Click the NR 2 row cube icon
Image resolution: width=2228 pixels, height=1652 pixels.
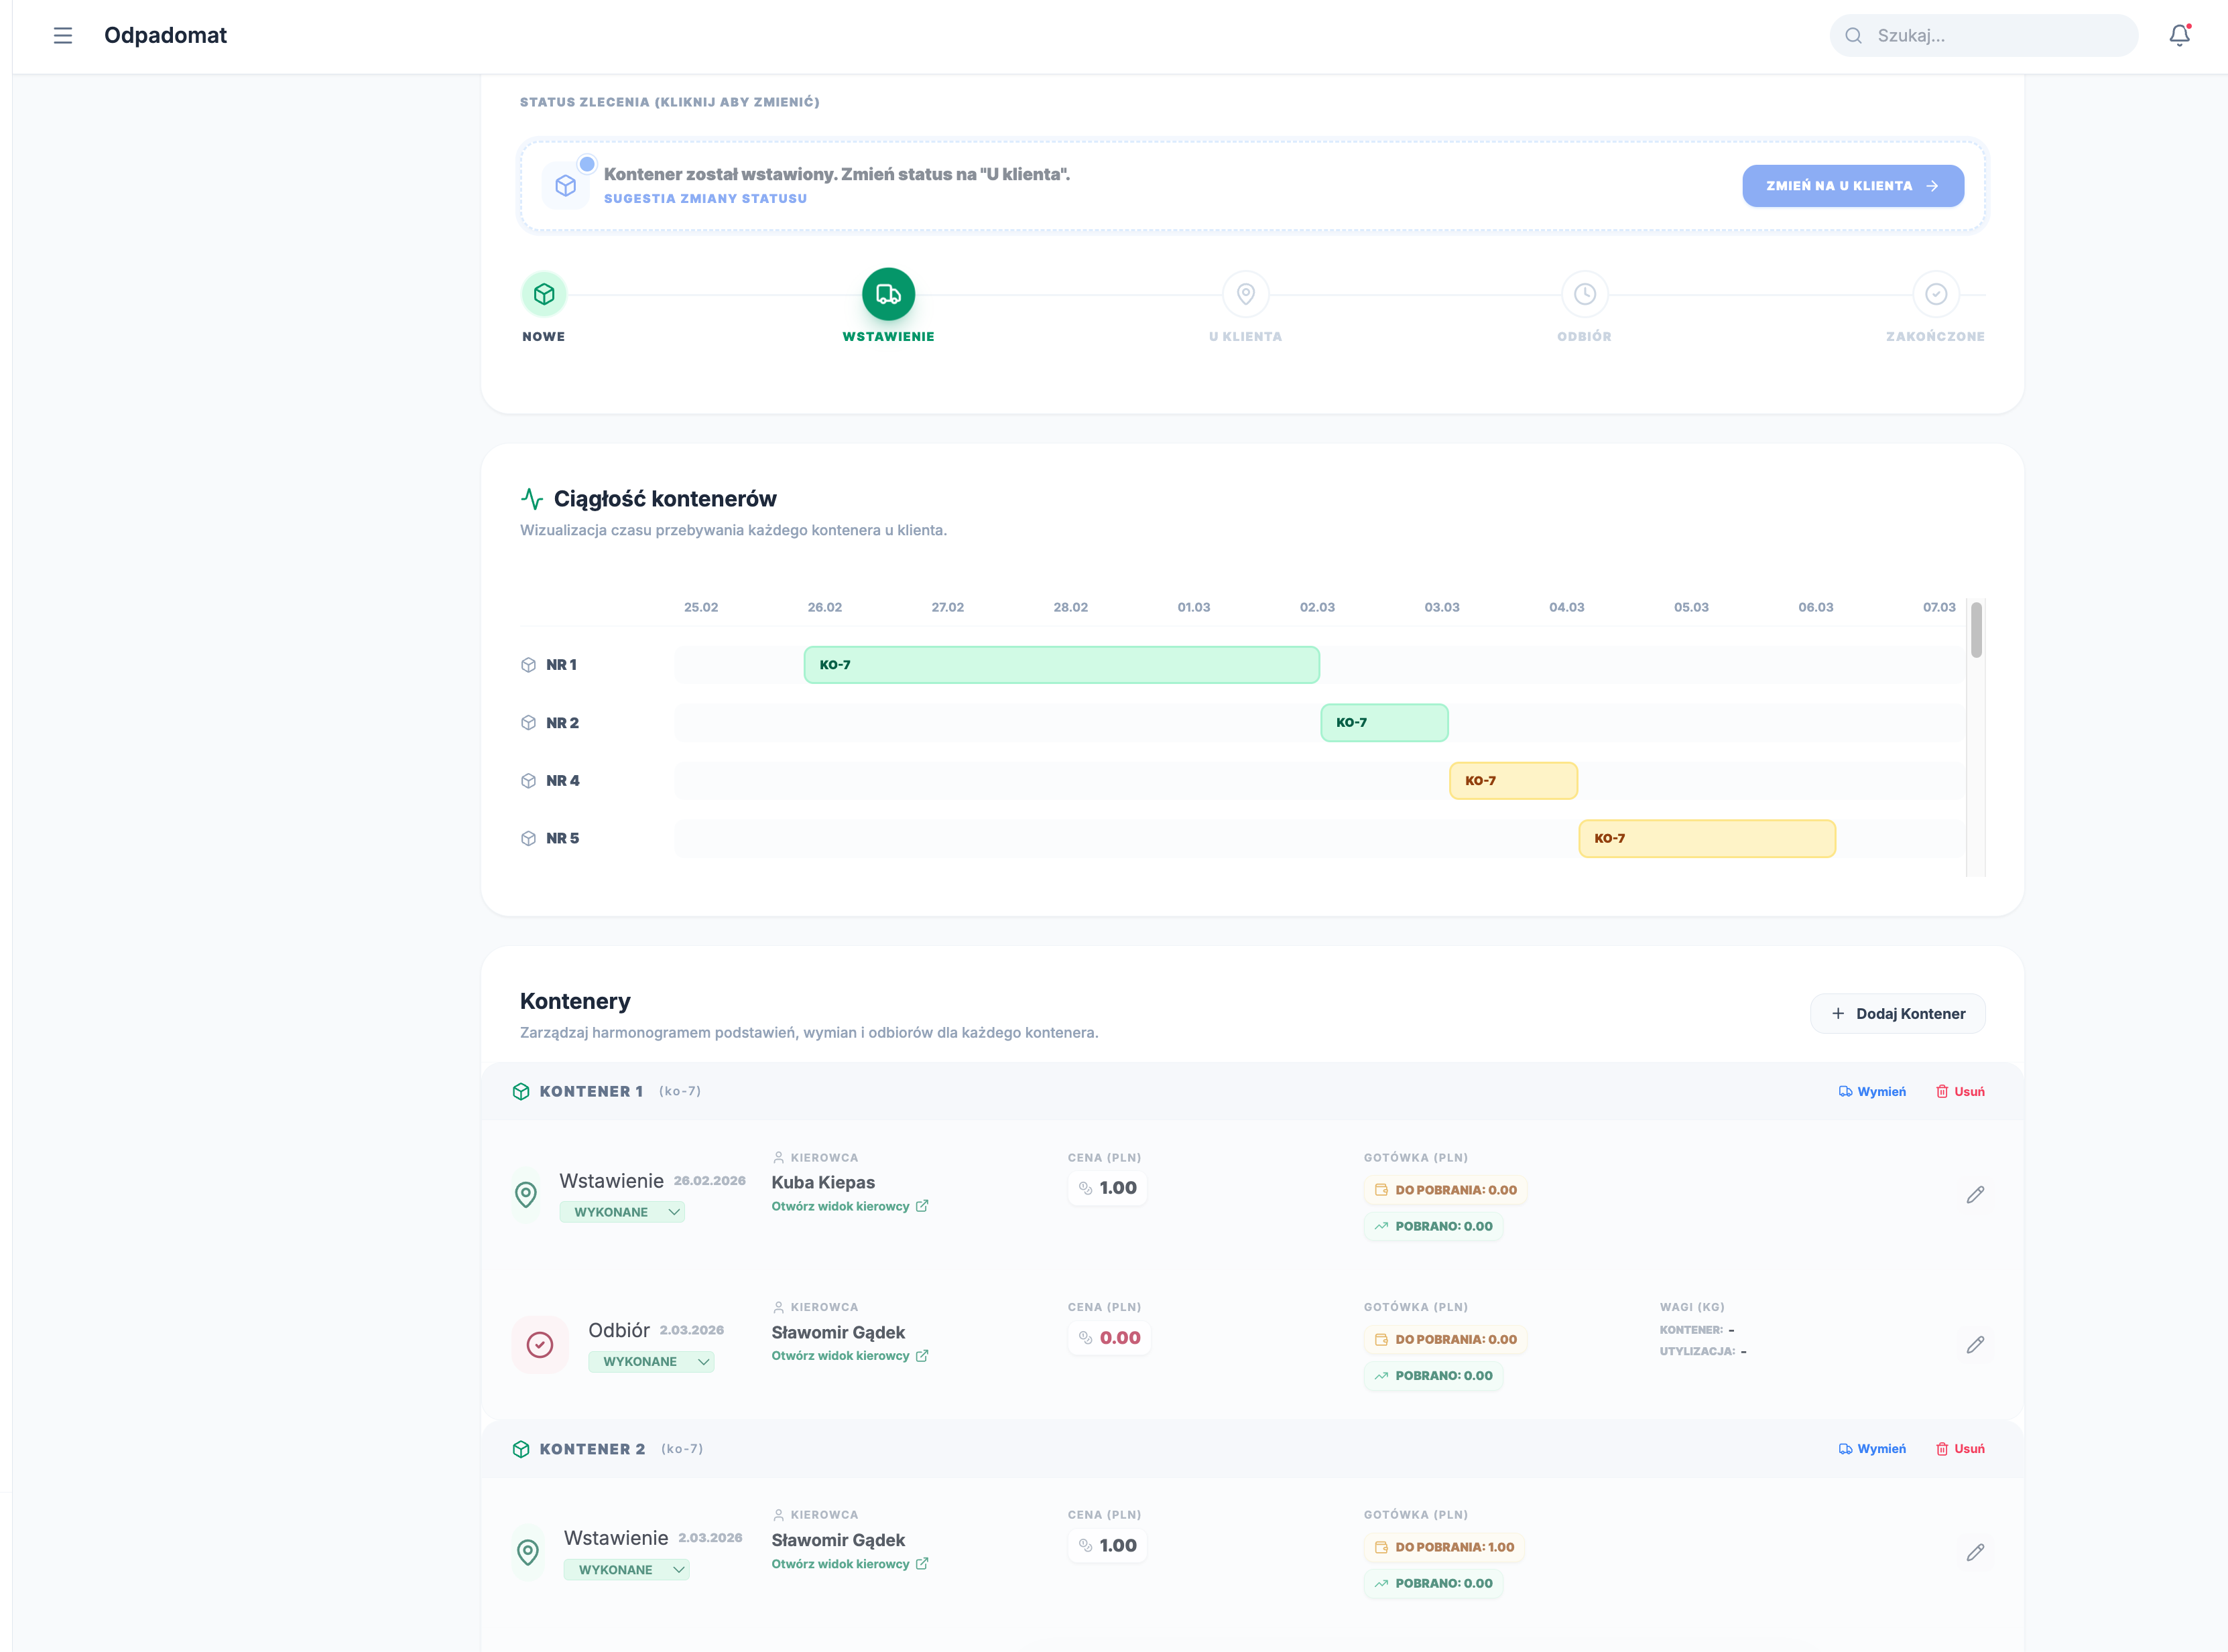coord(528,723)
